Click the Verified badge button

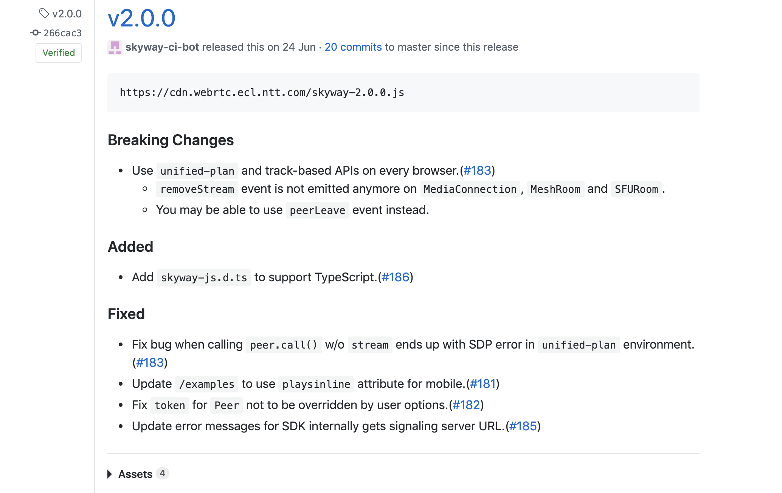[59, 53]
